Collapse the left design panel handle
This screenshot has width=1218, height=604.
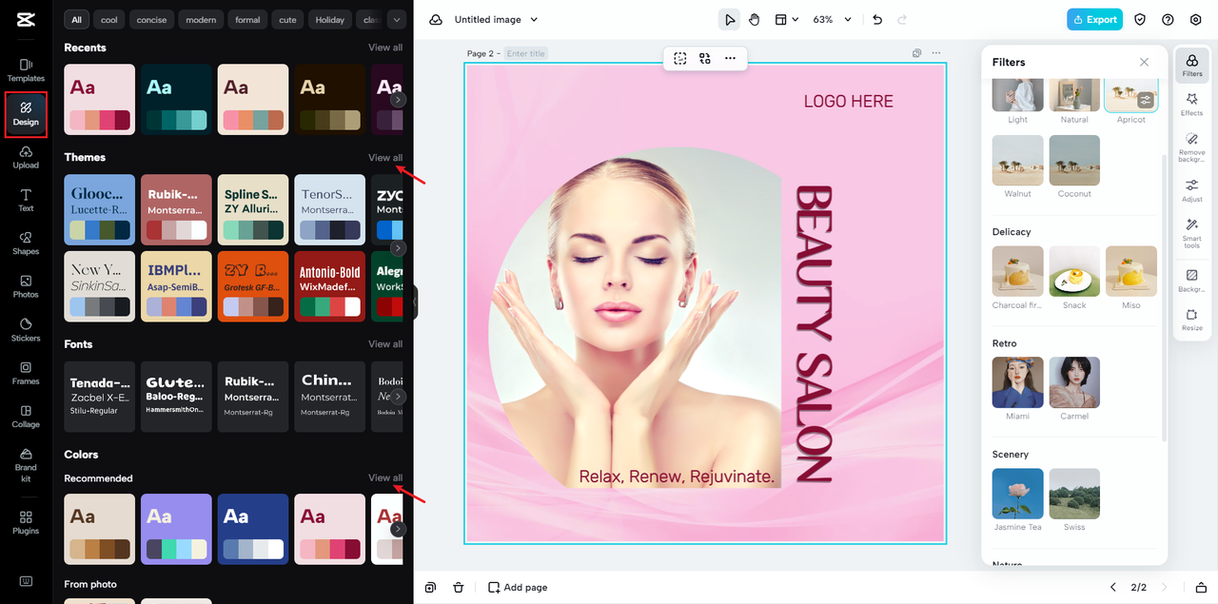[415, 302]
